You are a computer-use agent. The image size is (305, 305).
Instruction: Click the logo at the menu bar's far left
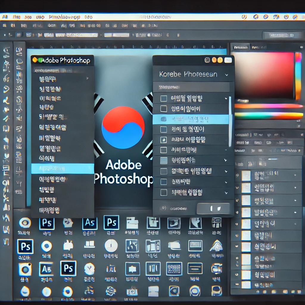pyautogui.click(x=5, y=17)
